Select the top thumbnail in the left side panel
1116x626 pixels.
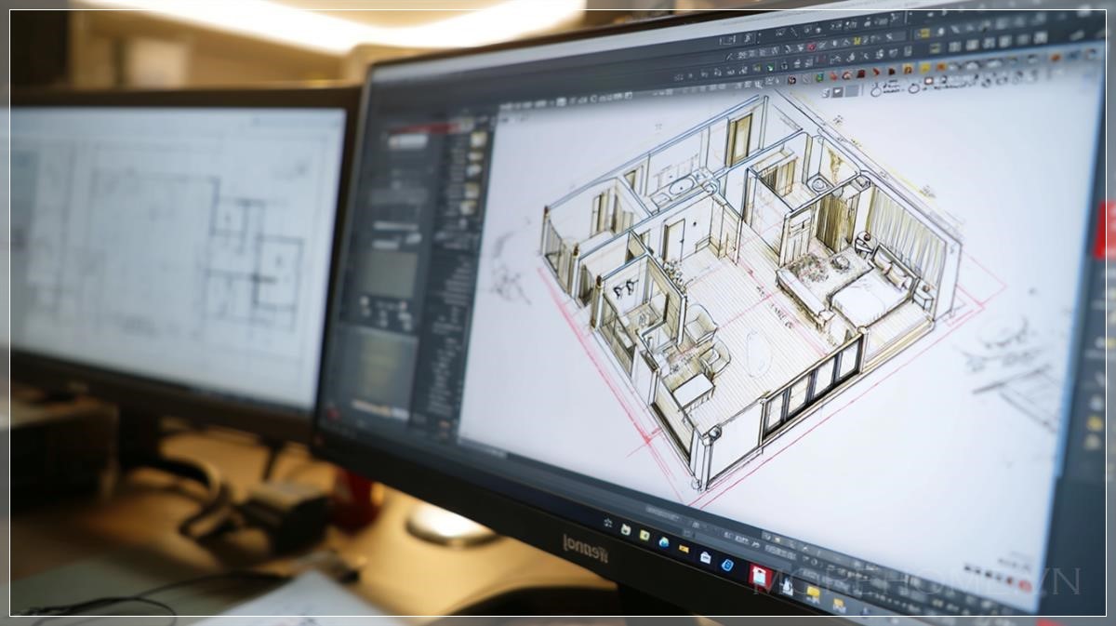tap(478, 140)
